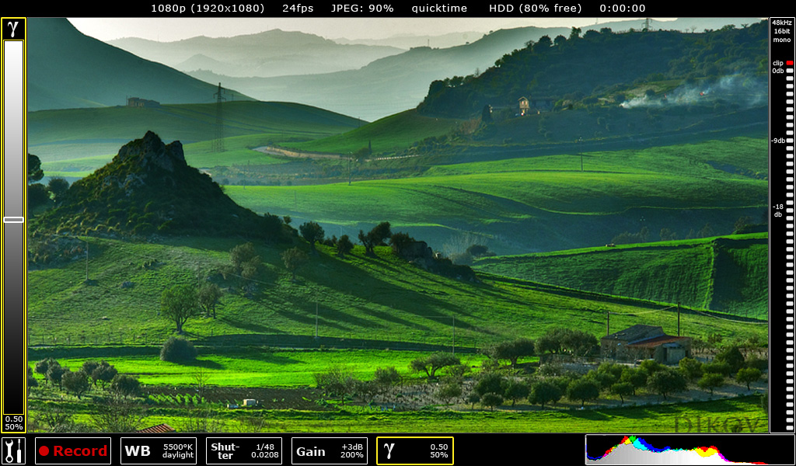Click the 24fps frame rate label
Viewport: 796px width, 466px height.
click(x=297, y=9)
